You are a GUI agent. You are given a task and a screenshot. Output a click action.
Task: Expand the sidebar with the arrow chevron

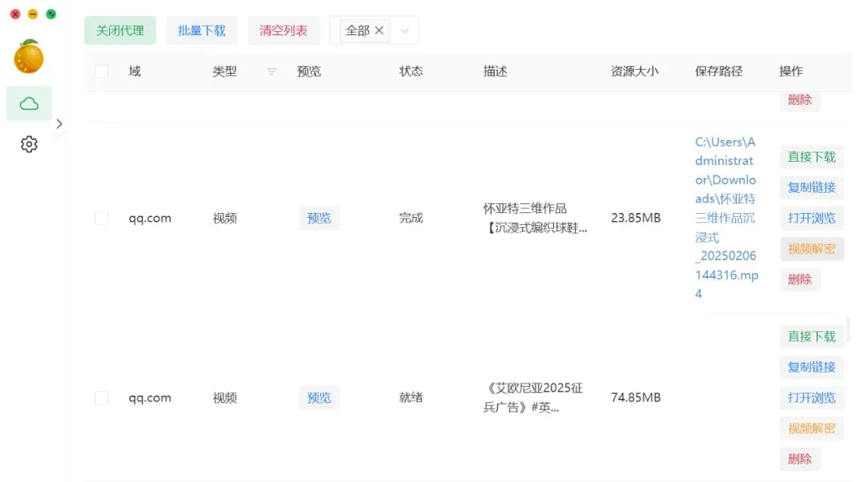tap(59, 124)
